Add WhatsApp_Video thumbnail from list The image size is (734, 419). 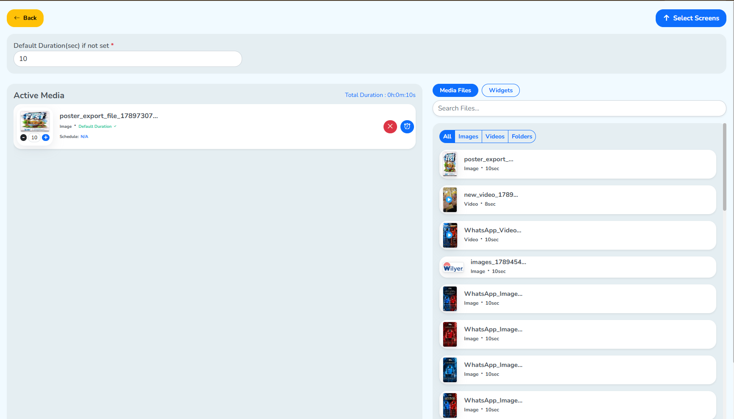click(450, 235)
